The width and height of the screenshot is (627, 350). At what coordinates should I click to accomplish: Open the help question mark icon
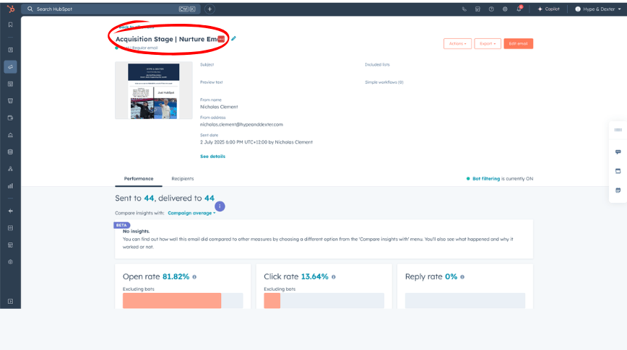491,9
